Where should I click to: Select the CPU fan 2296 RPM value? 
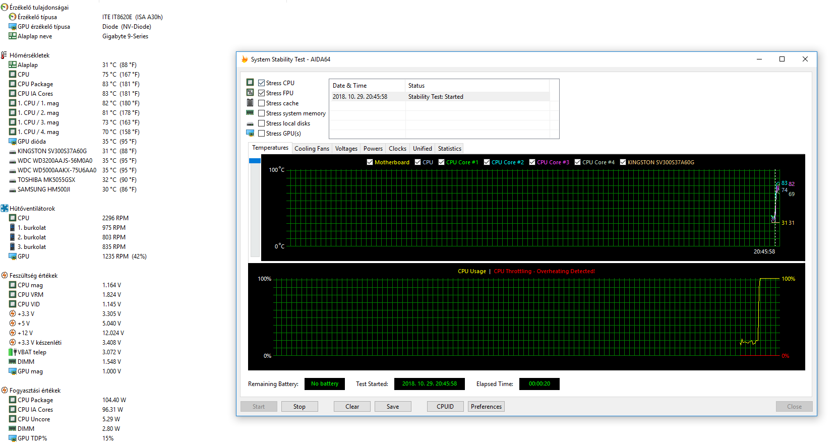(x=115, y=218)
